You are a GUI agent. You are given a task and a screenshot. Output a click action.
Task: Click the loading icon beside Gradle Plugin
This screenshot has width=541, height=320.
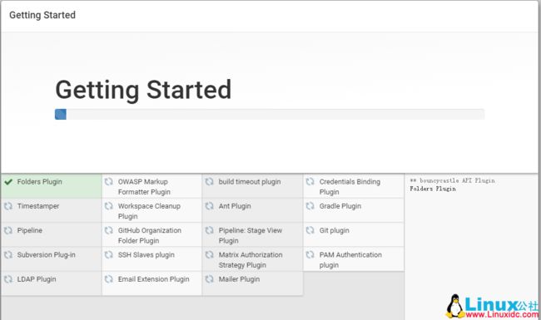point(310,206)
